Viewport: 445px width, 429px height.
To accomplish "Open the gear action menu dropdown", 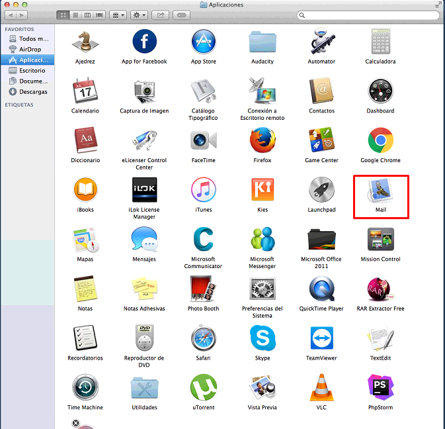I will click(x=139, y=15).
